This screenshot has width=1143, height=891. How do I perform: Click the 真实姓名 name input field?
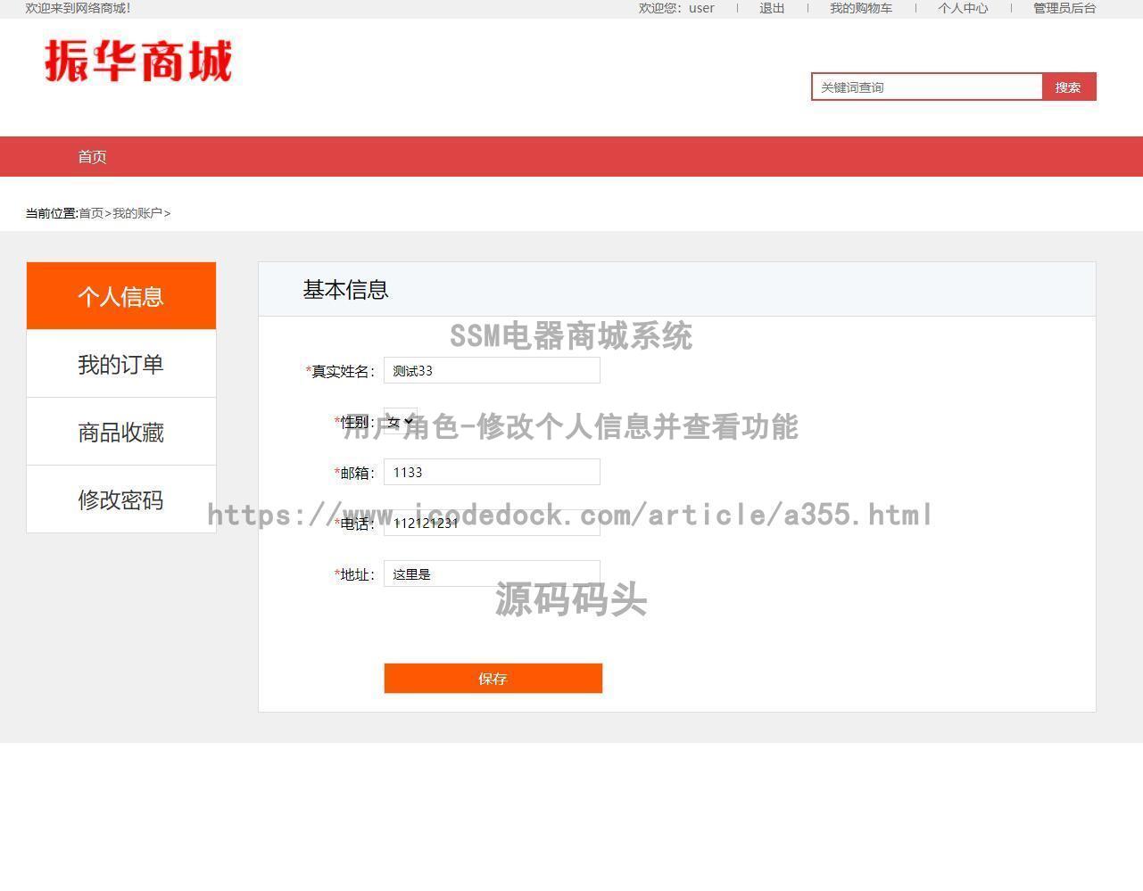coord(492,370)
